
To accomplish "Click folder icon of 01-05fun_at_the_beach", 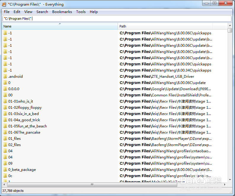I will 5,126.
